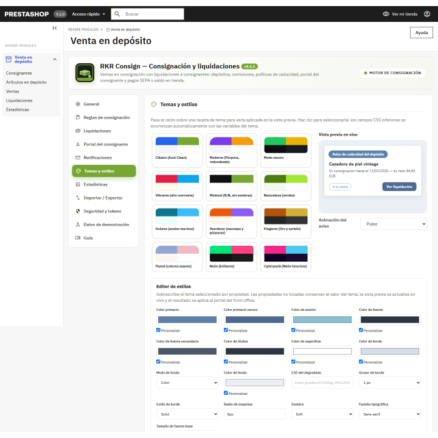Click the Venta en depósito archive icon
The width and height of the screenshot is (438, 438).
click(9, 59)
